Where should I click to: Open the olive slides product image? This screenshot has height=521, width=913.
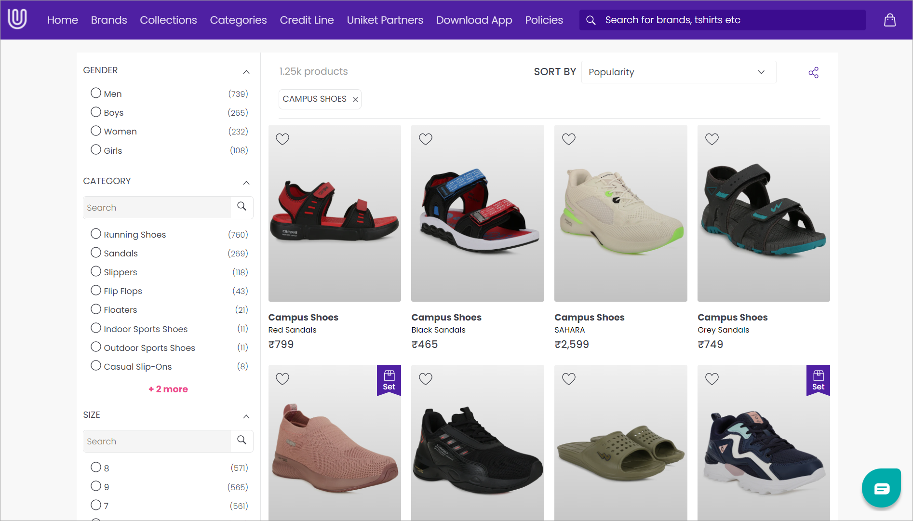[x=620, y=442]
